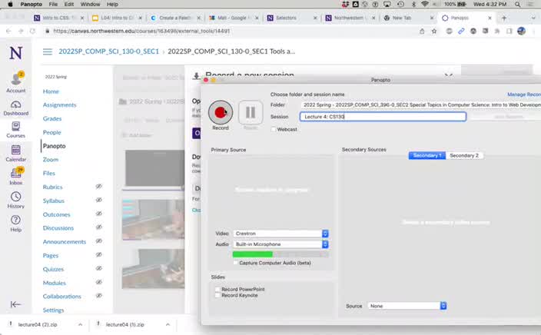Open the Canvas Inbox icon
The image size is (541, 335).
[x=15, y=175]
